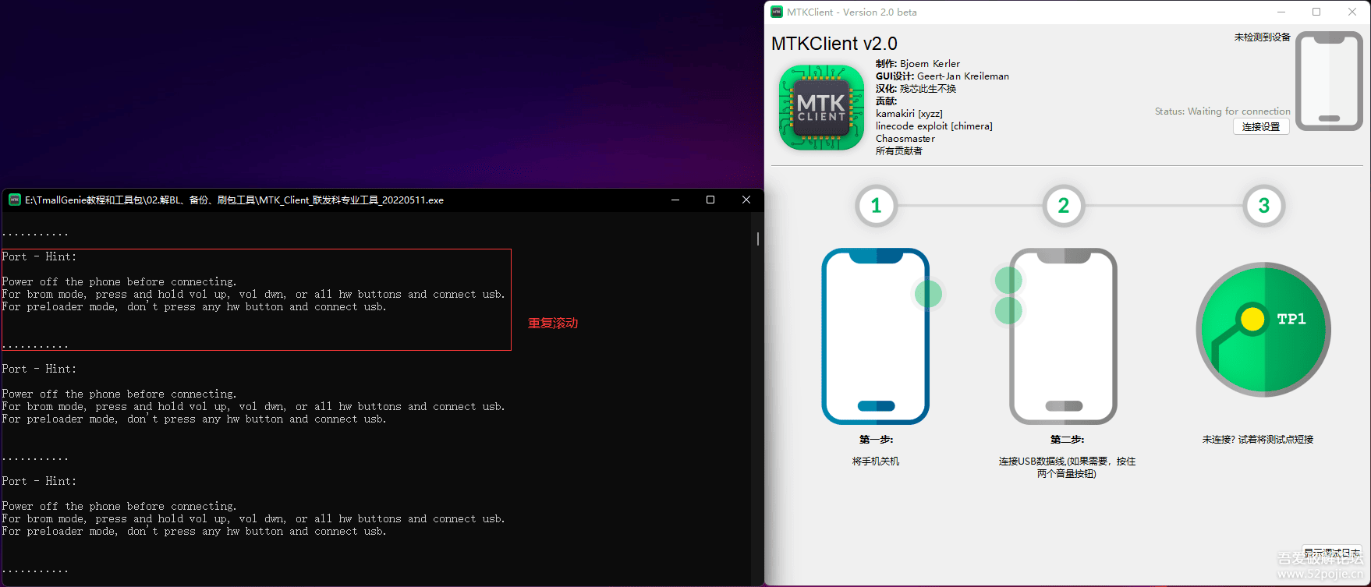
Task: Maximize the MTKClient v2.0 window
Action: pyautogui.click(x=1316, y=12)
